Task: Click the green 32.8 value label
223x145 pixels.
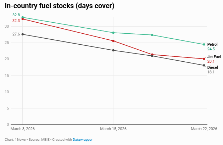Action: 16,15
